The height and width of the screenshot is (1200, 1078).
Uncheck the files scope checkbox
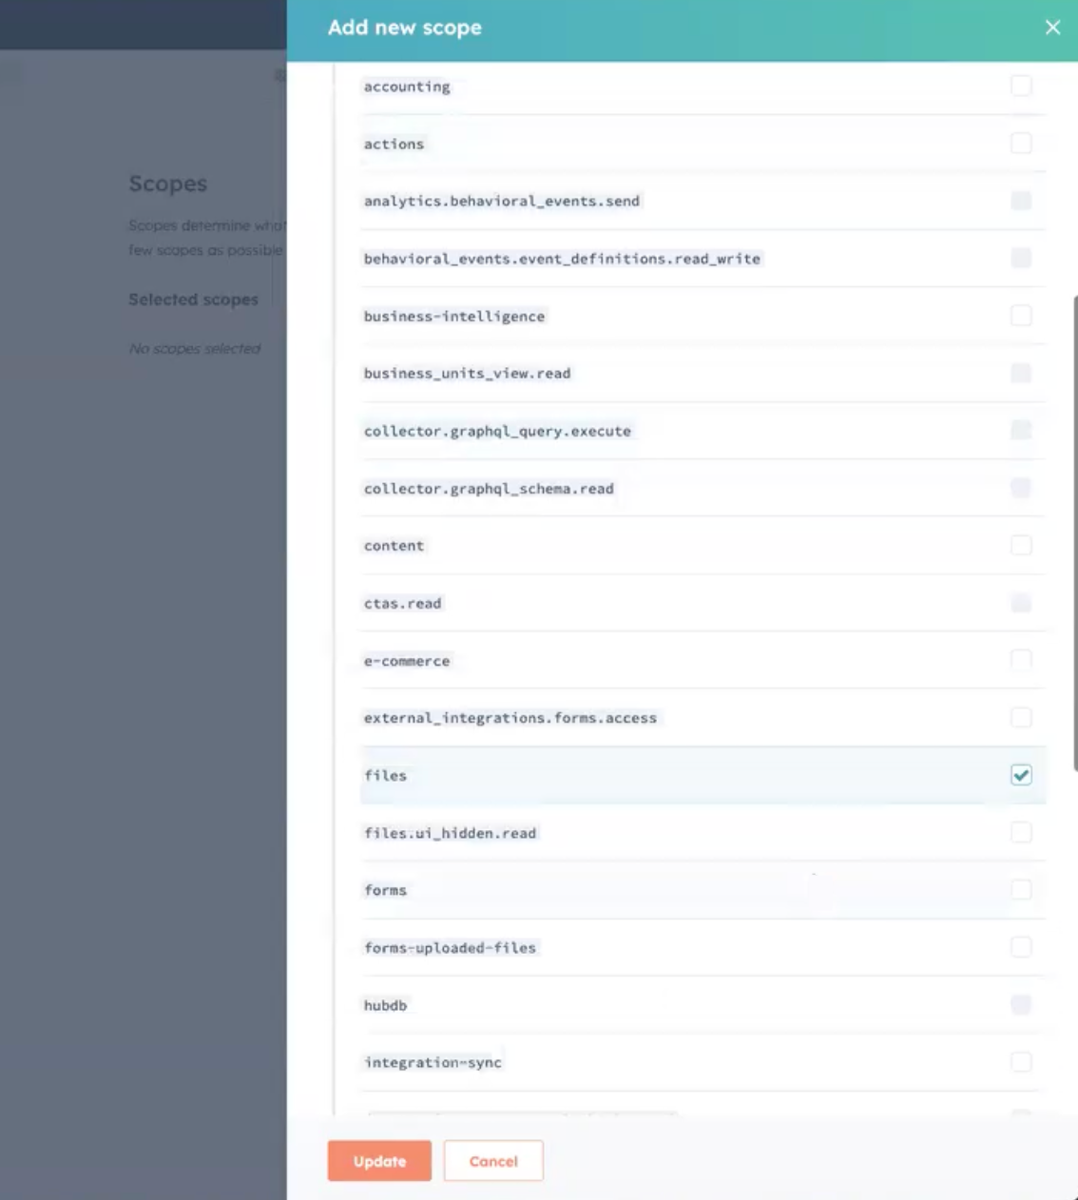click(x=1021, y=775)
